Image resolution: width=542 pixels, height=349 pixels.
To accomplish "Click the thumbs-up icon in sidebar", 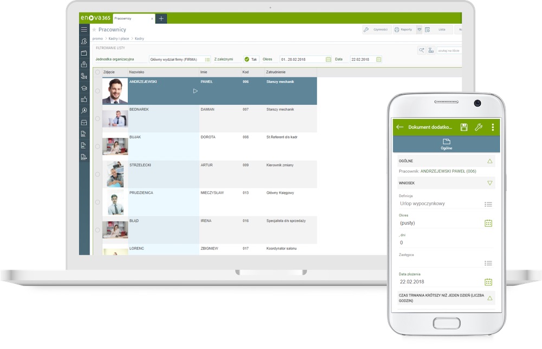I will pyautogui.click(x=84, y=99).
